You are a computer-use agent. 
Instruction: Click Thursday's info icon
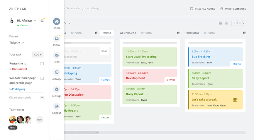pyautogui.click(x=244, y=33)
